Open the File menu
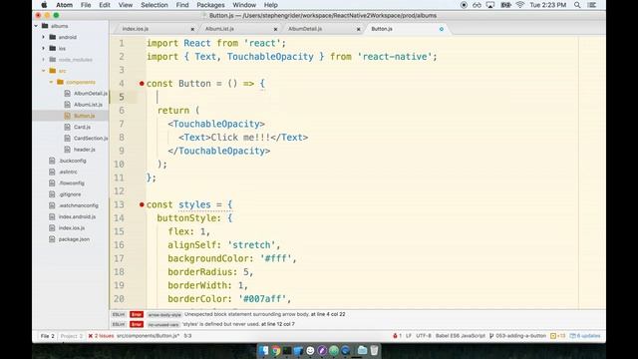The image size is (638, 359). [86, 5]
